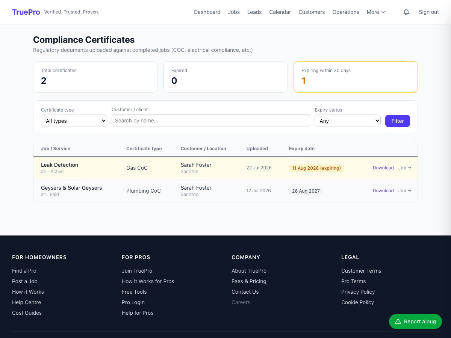The width and height of the screenshot is (451, 338).
Task: Open Post a Job footer link
Action: (25, 281)
